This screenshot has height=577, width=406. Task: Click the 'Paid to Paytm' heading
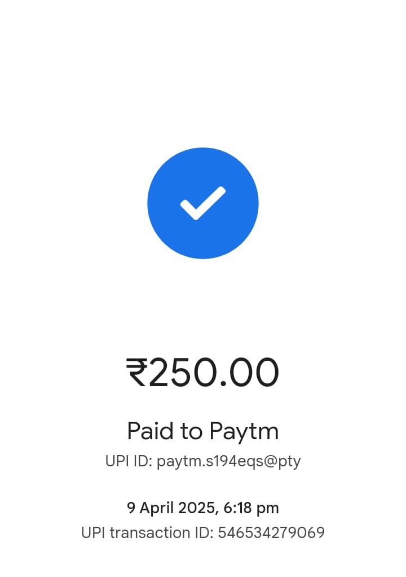[x=203, y=431]
